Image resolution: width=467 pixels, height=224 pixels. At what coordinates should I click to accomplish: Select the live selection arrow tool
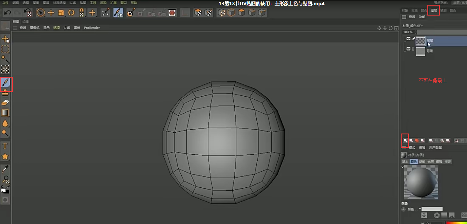point(41,13)
